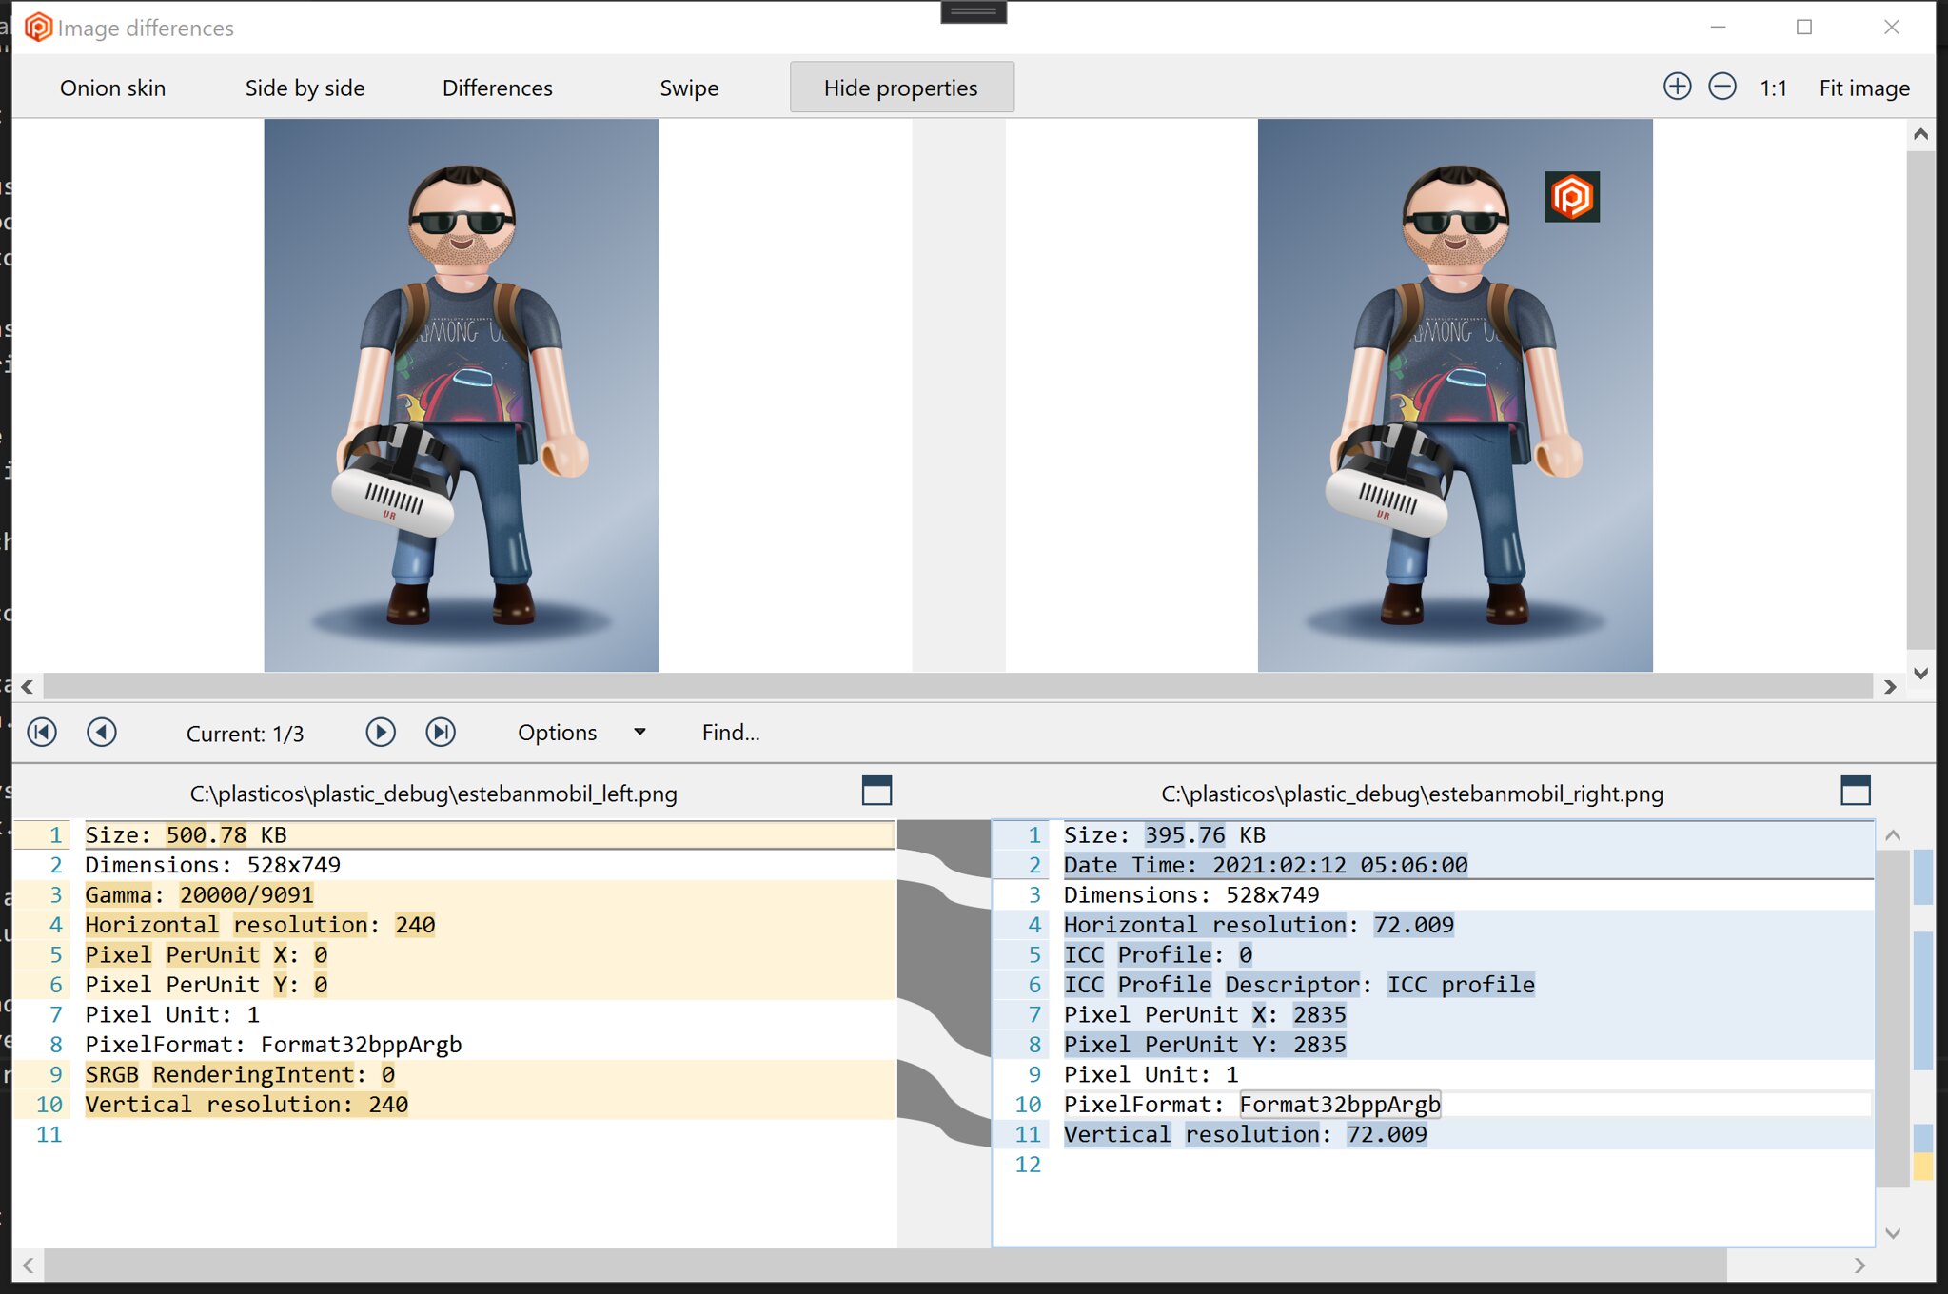Click the right arrow of horizontal scrollbar
The height and width of the screenshot is (1294, 1948).
tap(1890, 687)
